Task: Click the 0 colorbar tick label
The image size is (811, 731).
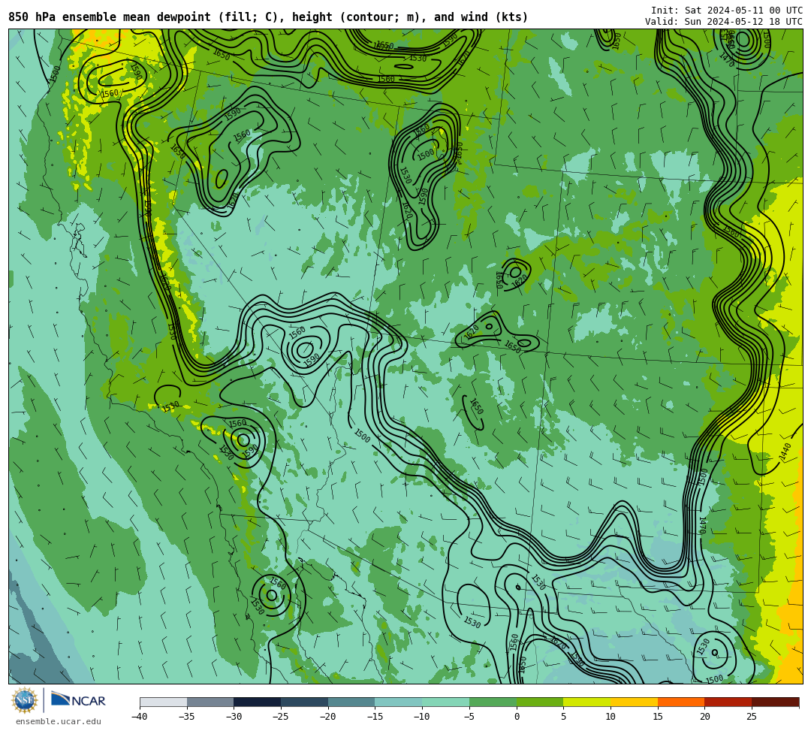Action: click(x=517, y=717)
